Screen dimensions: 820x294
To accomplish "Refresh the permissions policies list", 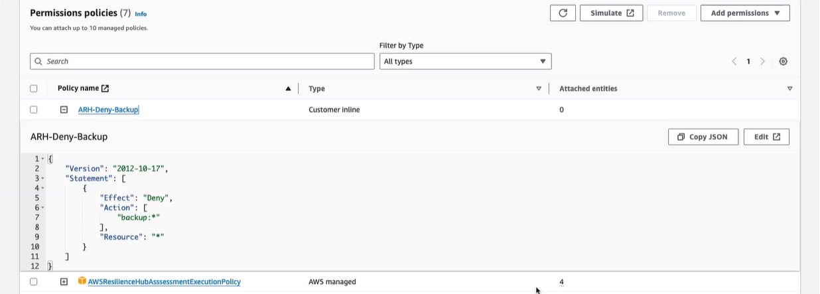I will click(563, 13).
